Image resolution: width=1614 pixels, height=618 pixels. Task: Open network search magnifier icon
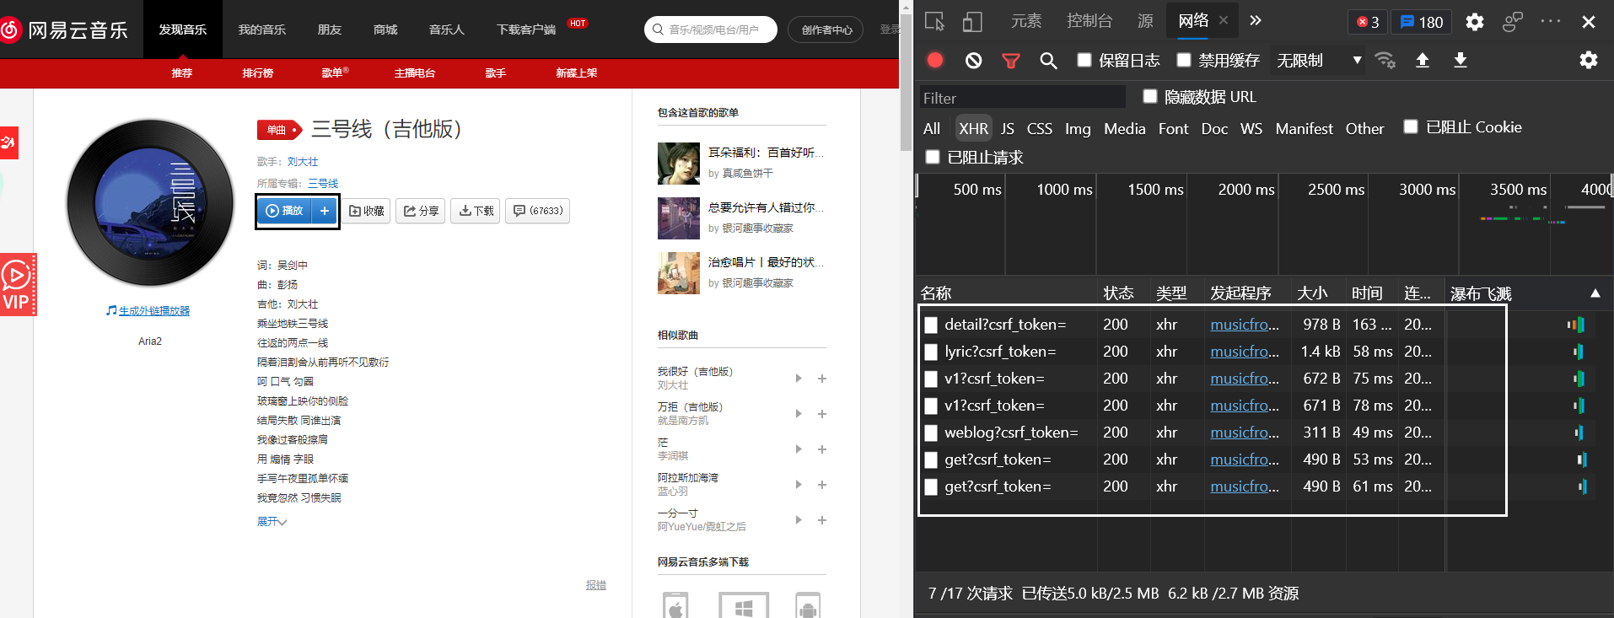click(x=1048, y=61)
